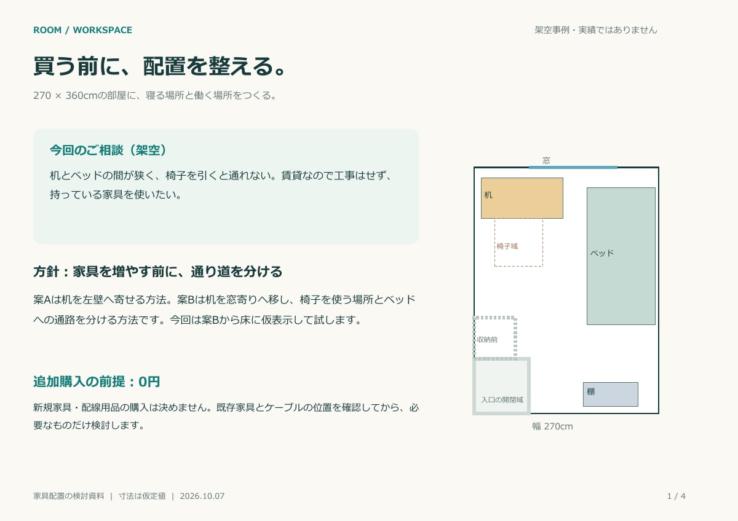Click the dashed chair zone 椅子域

(x=518, y=243)
